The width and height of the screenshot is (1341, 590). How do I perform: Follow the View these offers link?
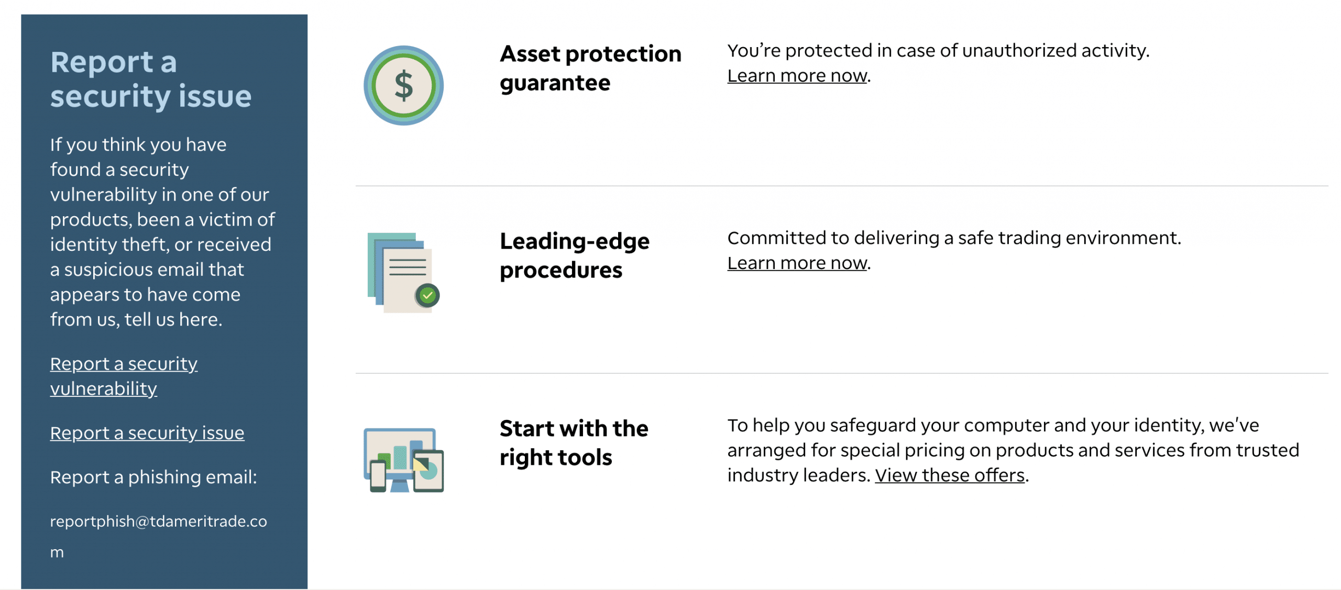tap(950, 475)
